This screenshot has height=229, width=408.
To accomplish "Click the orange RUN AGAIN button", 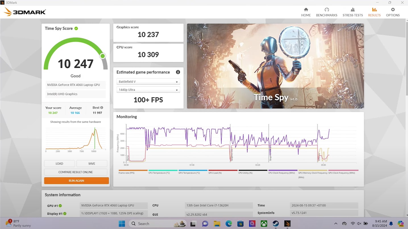I will point(76,181).
